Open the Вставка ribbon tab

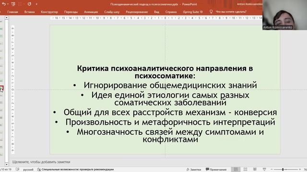click(29, 12)
